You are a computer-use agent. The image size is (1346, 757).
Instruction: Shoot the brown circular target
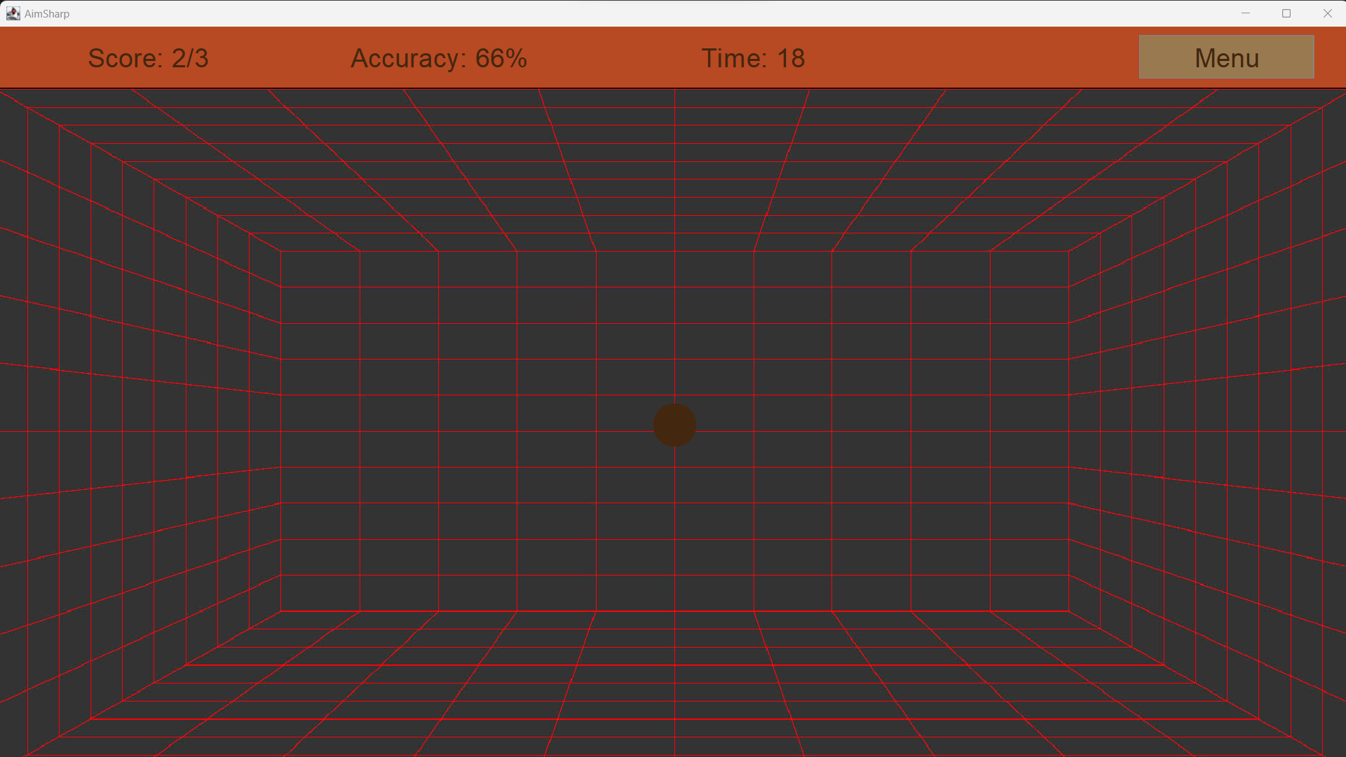(x=674, y=425)
